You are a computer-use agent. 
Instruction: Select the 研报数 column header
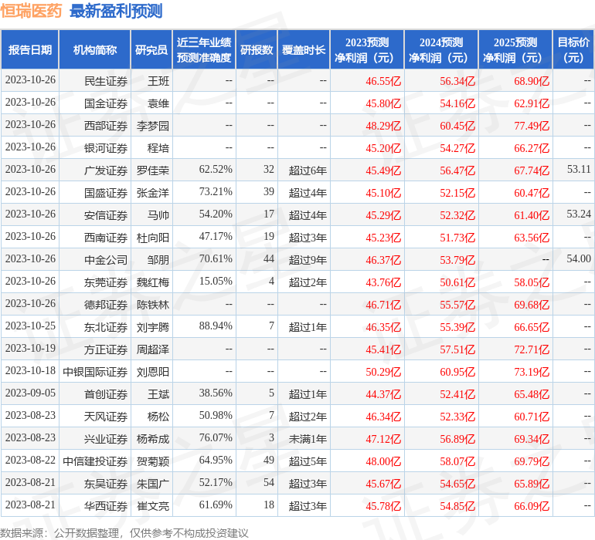257,49
